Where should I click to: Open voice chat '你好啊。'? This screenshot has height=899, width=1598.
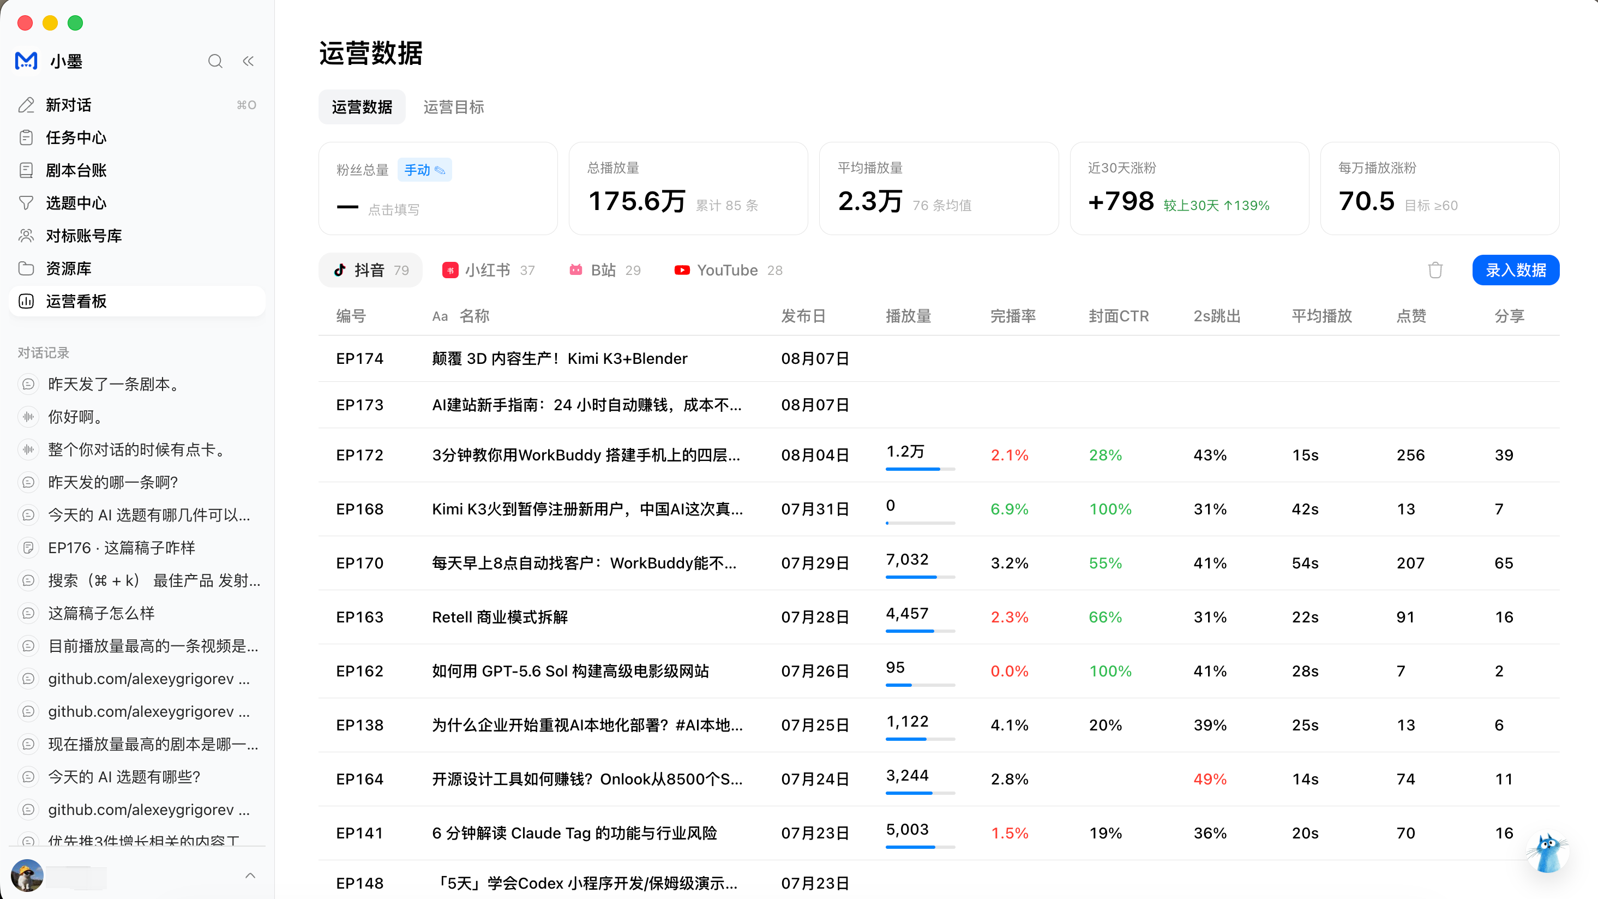pos(137,417)
